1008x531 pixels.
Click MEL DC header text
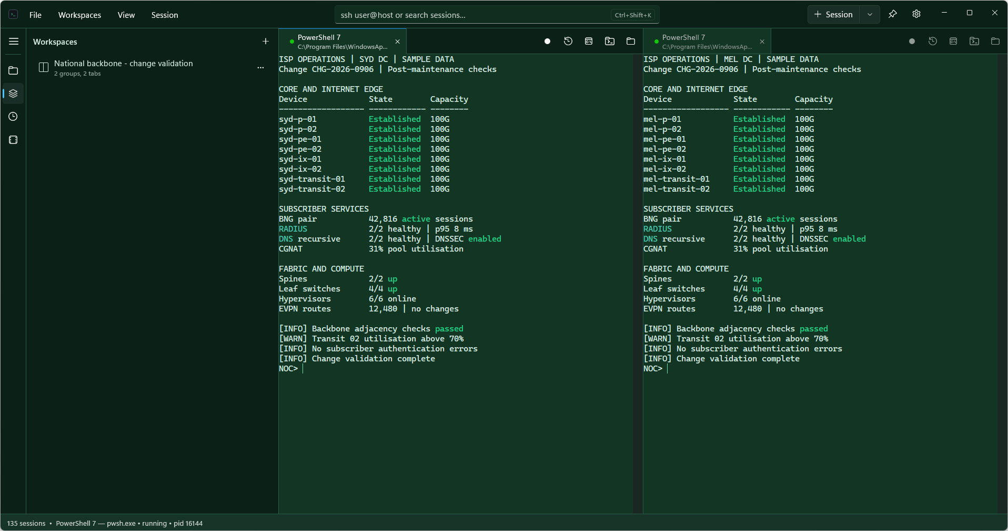tap(738, 59)
